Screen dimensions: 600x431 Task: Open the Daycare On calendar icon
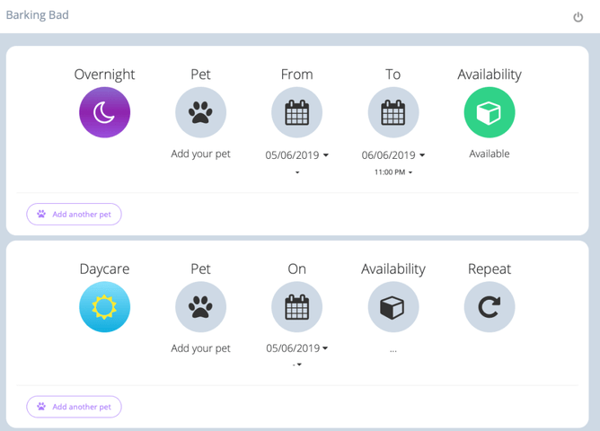click(x=296, y=307)
